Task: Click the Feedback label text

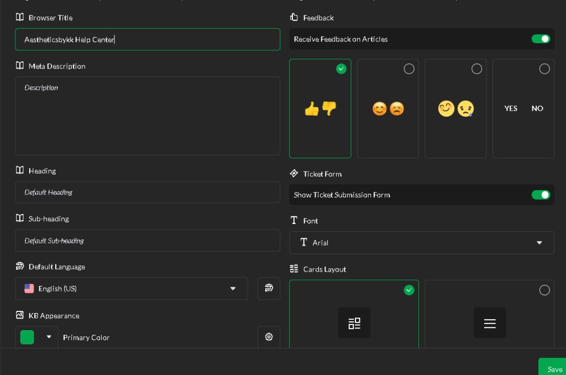Action: [x=318, y=18]
